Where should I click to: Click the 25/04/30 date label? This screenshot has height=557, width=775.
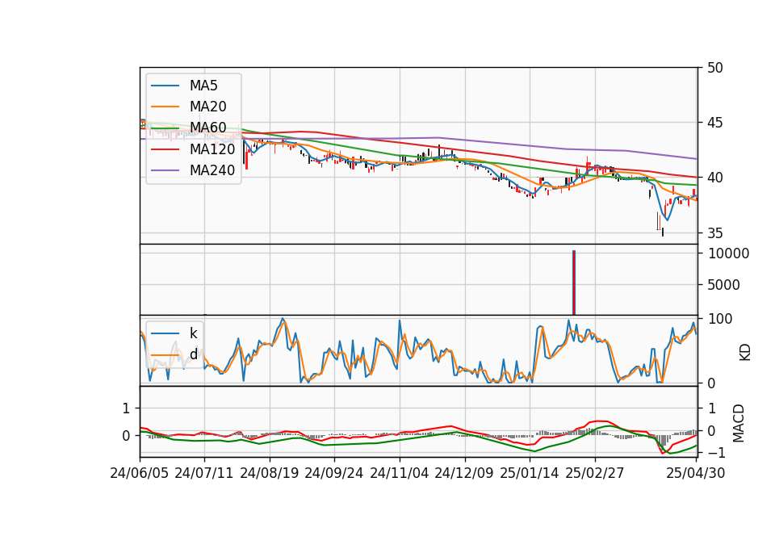pos(695,474)
